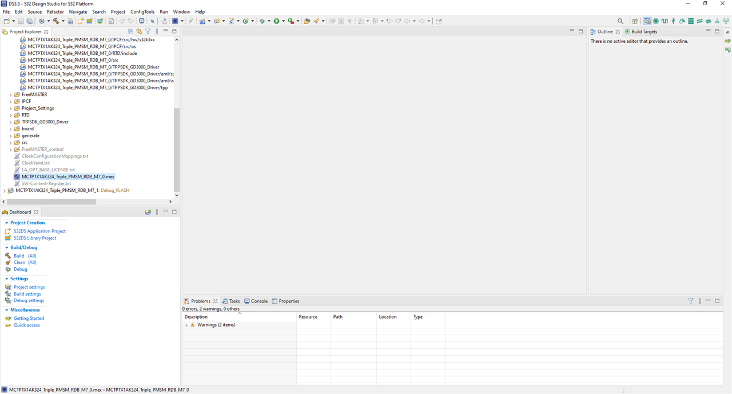The image size is (732, 394).
Task: Expand the Warnings (2 items) row
Action: (186, 325)
